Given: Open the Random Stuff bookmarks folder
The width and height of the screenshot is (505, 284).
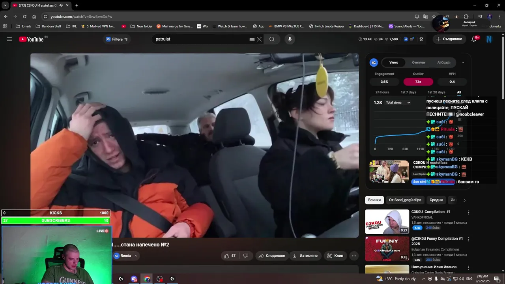Looking at the screenshot, I should coord(48,26).
